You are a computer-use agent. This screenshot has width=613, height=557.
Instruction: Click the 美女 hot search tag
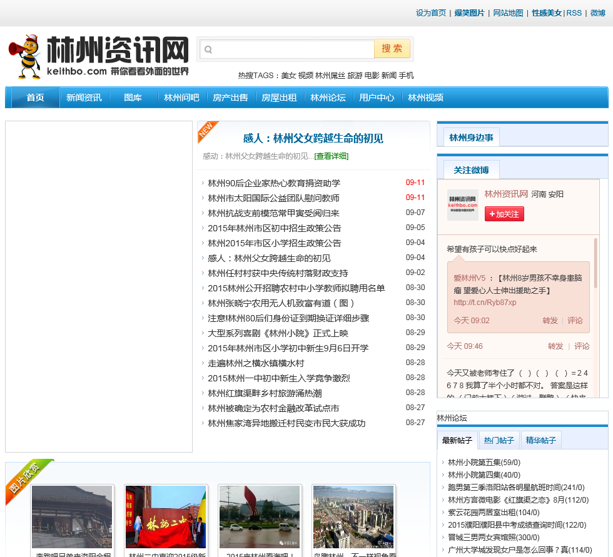pyautogui.click(x=288, y=76)
